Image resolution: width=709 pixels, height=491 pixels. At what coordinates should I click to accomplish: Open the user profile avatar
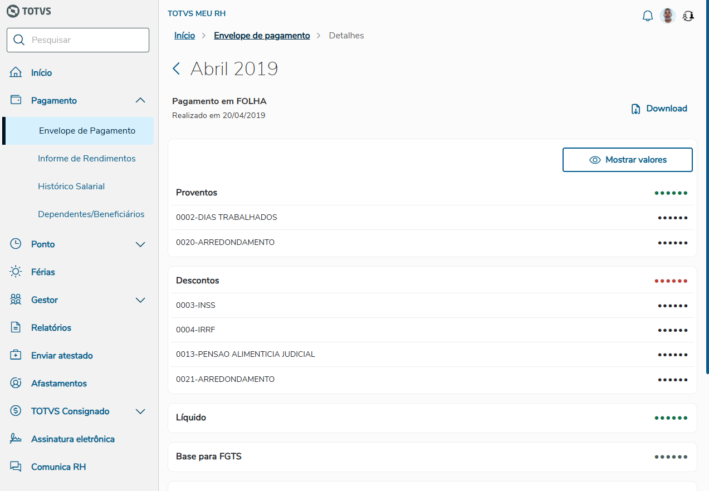[667, 16]
